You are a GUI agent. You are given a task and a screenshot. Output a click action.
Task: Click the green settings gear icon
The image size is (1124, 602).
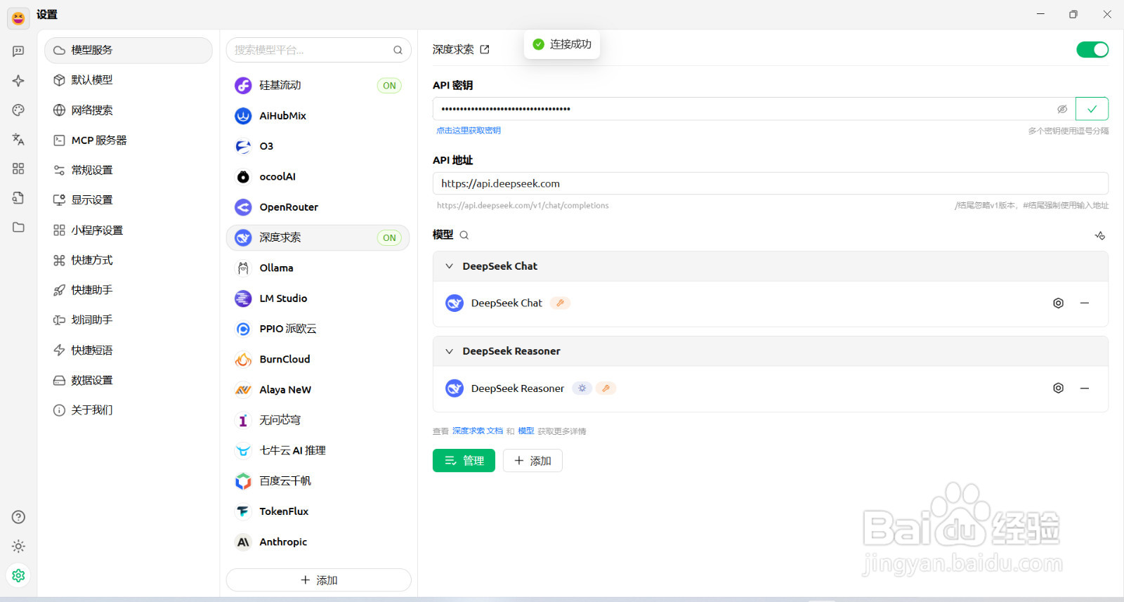click(x=18, y=575)
